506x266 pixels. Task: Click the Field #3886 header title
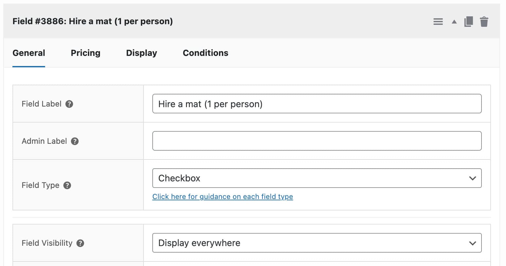[93, 21]
